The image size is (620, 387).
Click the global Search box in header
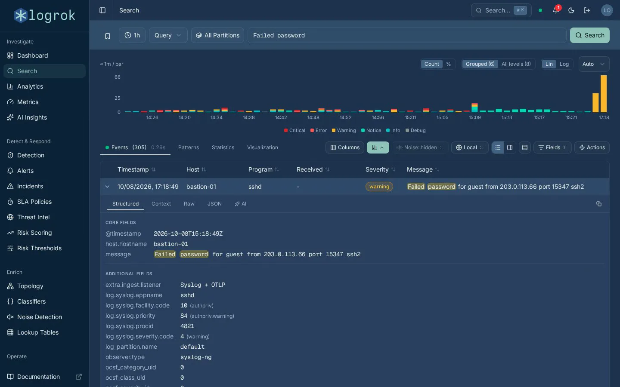click(501, 10)
